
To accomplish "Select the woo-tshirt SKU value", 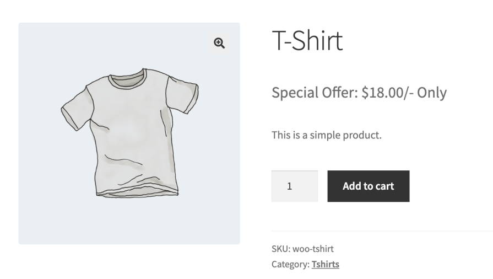I will (313, 249).
